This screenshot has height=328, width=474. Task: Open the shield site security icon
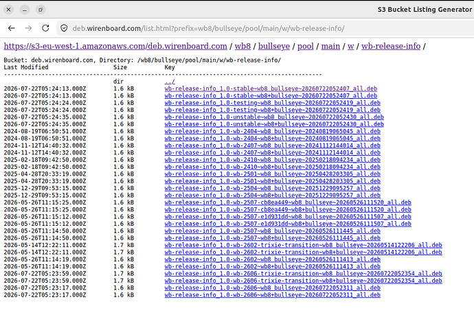click(x=64, y=28)
